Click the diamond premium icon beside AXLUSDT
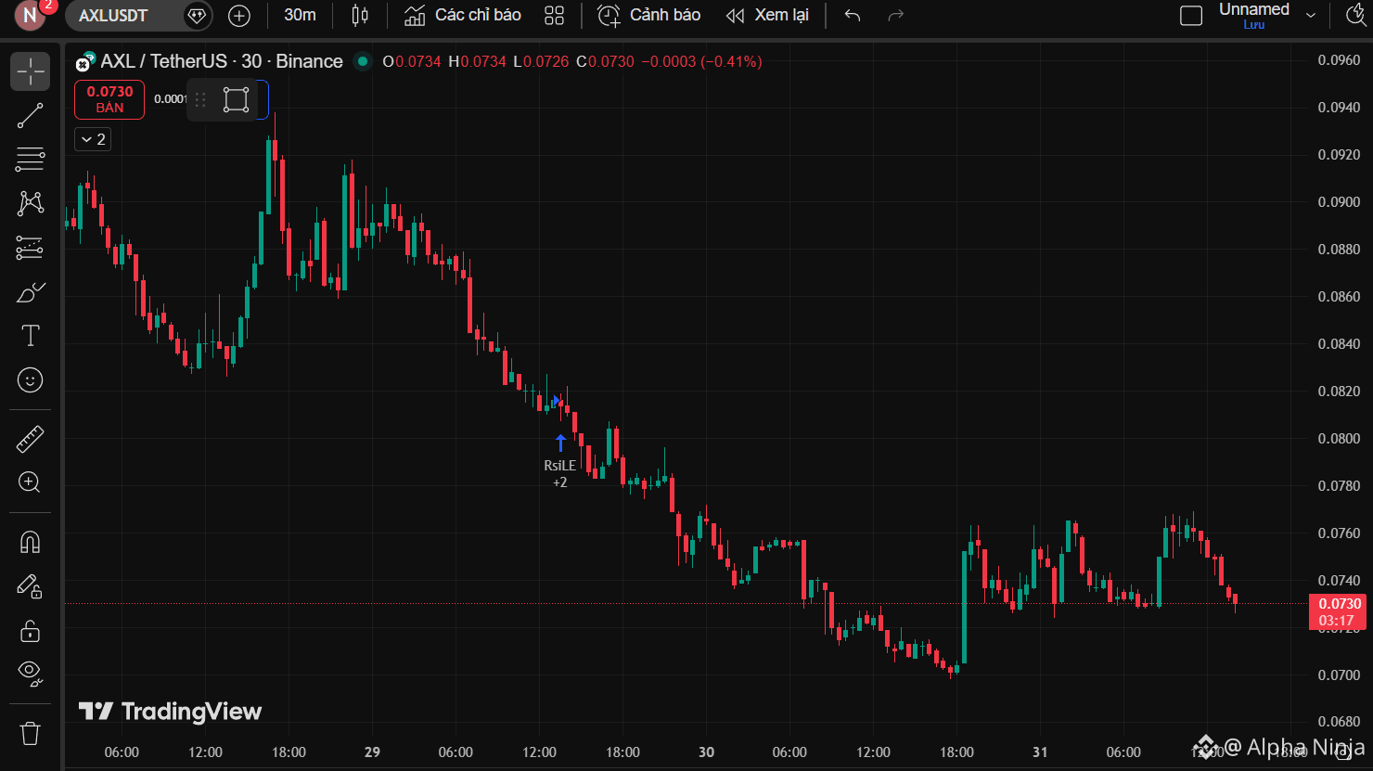The image size is (1373, 771). (x=196, y=16)
